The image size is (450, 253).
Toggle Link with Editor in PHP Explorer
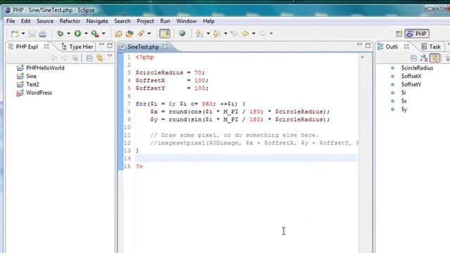point(100,58)
